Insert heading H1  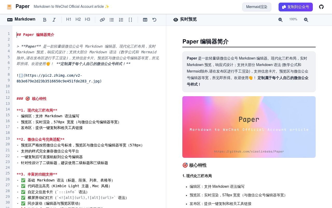click(x=69, y=19)
